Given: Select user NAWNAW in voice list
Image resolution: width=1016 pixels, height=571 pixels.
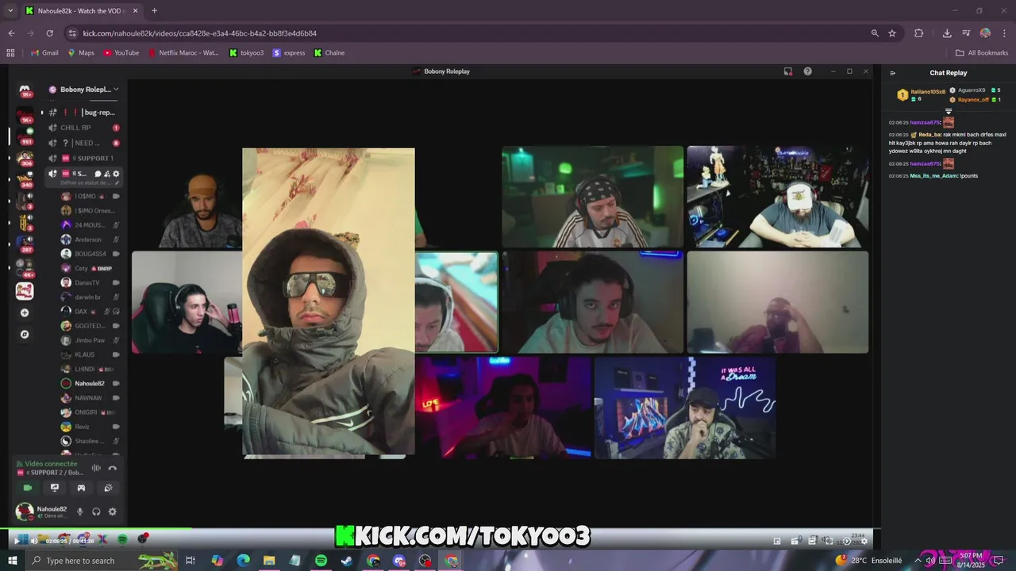Looking at the screenshot, I should click(x=90, y=398).
